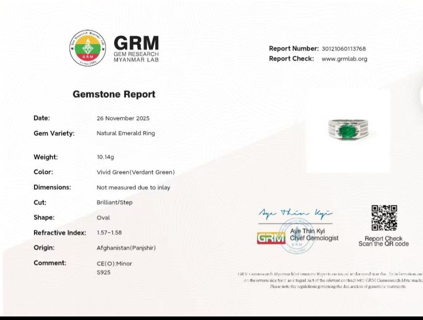The height and width of the screenshot is (320, 423).
Task: Click the Report Number value
Action: click(x=344, y=49)
